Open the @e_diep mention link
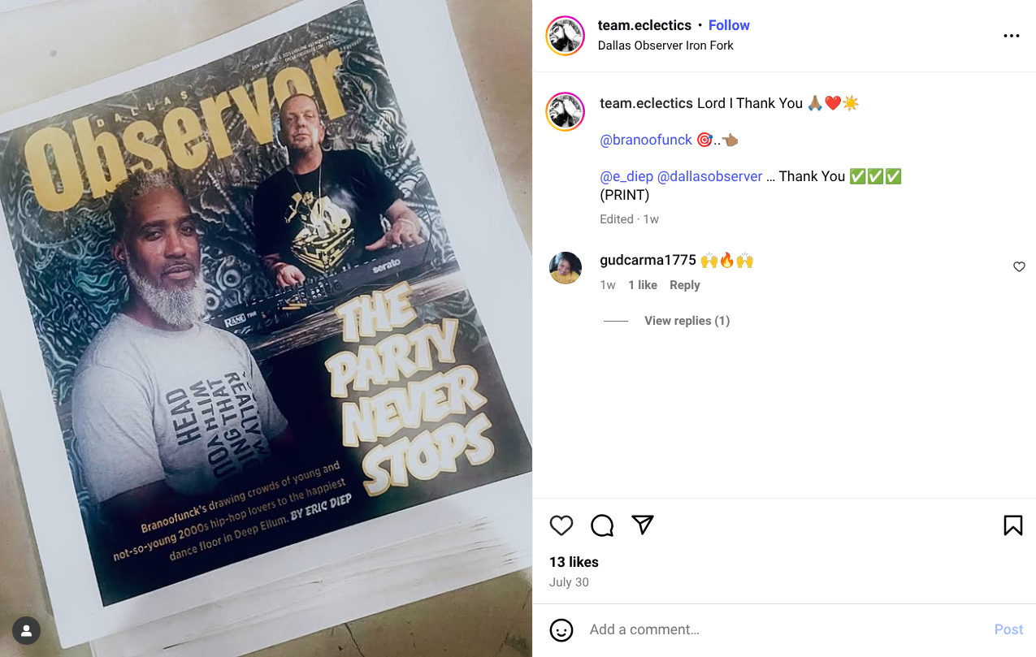Viewport: 1036px width, 657px height. pos(626,176)
